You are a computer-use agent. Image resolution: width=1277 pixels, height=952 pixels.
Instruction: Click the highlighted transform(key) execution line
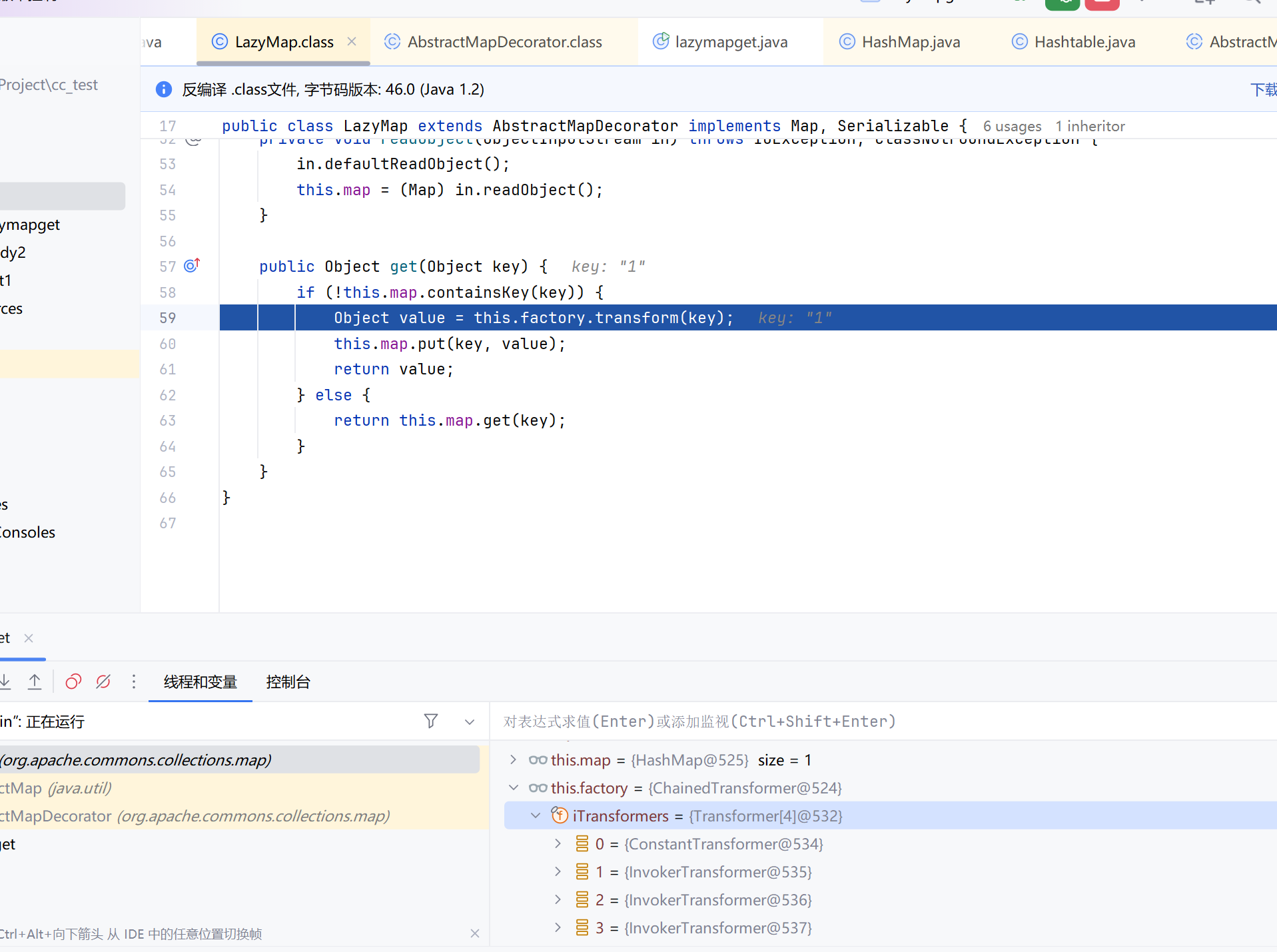pos(748,318)
